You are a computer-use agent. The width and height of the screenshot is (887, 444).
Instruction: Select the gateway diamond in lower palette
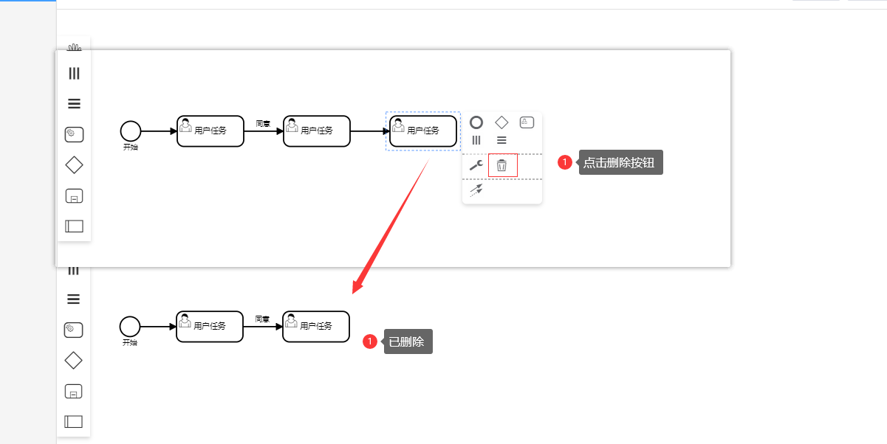[73, 361]
